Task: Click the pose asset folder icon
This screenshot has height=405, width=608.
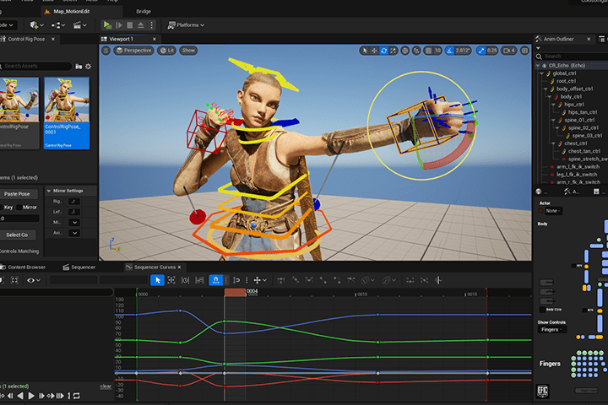Action: [x=79, y=67]
